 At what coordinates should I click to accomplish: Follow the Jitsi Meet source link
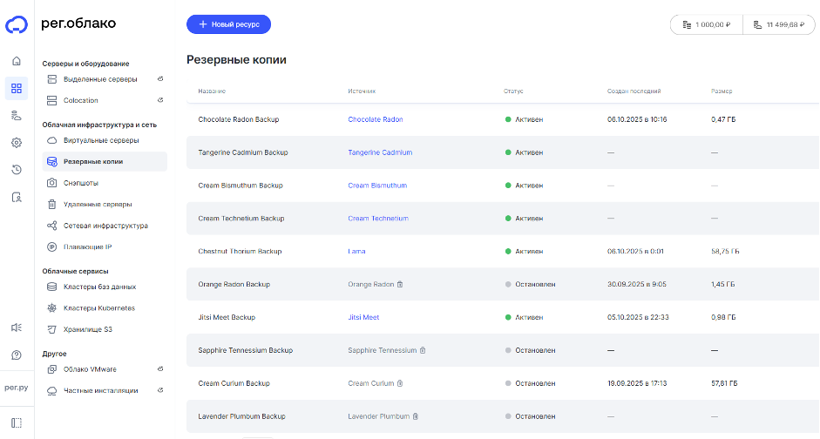[363, 318]
